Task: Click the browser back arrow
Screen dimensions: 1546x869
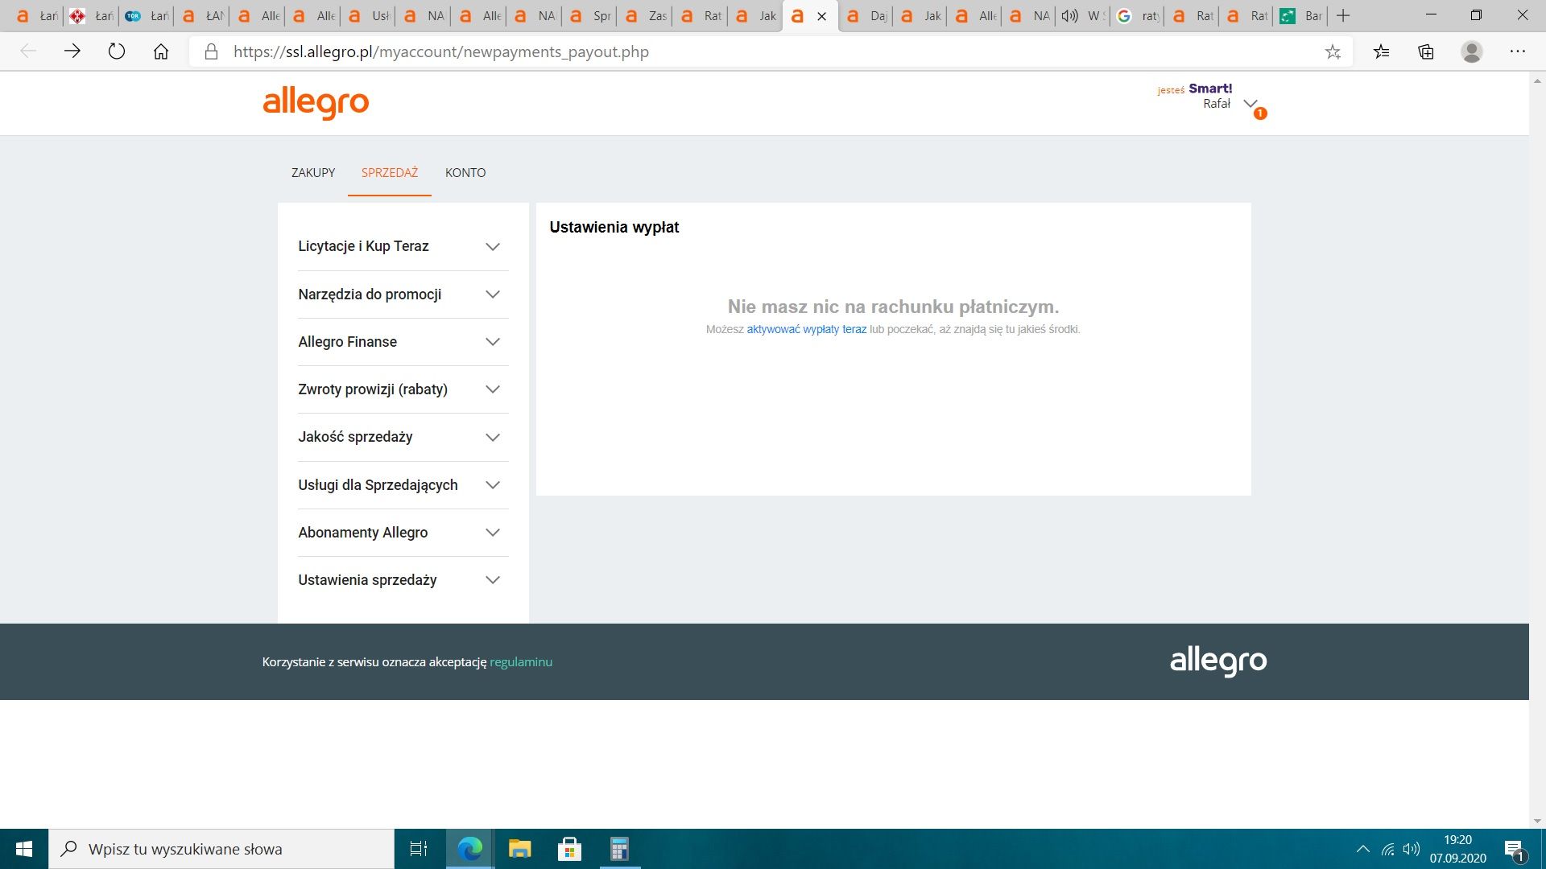Action: point(28,51)
